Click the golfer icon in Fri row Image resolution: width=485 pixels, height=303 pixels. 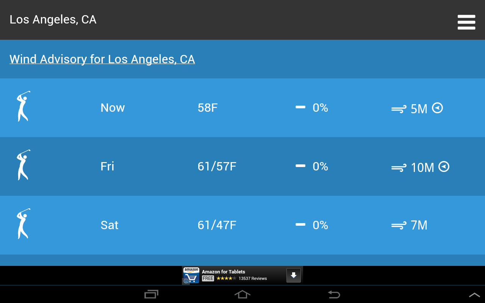coord(23,165)
